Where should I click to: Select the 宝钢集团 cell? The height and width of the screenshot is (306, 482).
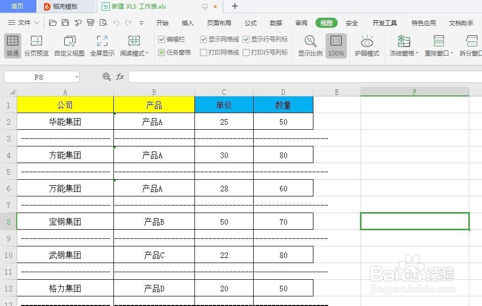click(x=65, y=221)
